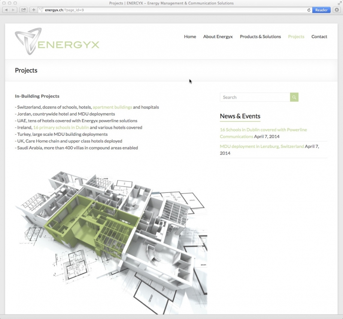Image resolution: width=343 pixels, height=319 pixels.
Task: Open the '16 Schools in Dublin covered' news link
Action: pos(263,133)
